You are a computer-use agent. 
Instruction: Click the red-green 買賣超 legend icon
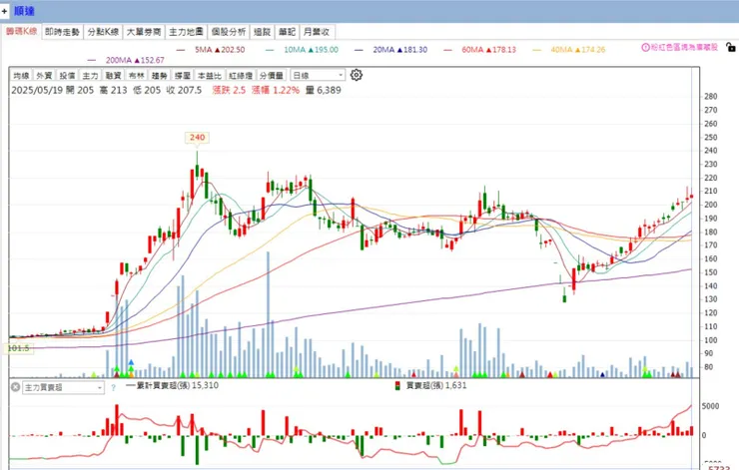(x=397, y=386)
